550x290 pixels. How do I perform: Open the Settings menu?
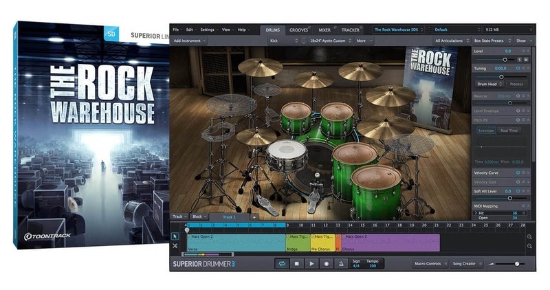[x=208, y=30]
